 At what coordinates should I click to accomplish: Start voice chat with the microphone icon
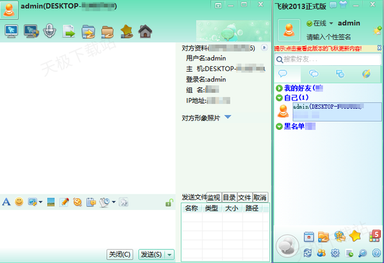click(x=50, y=31)
